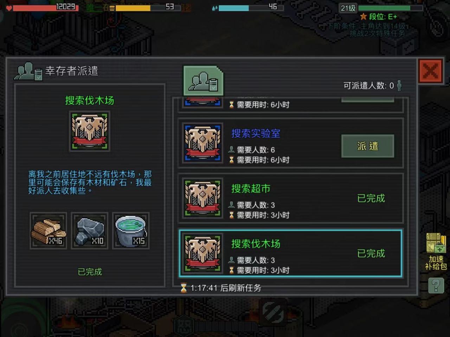Open the question mark help icon

tap(436, 285)
